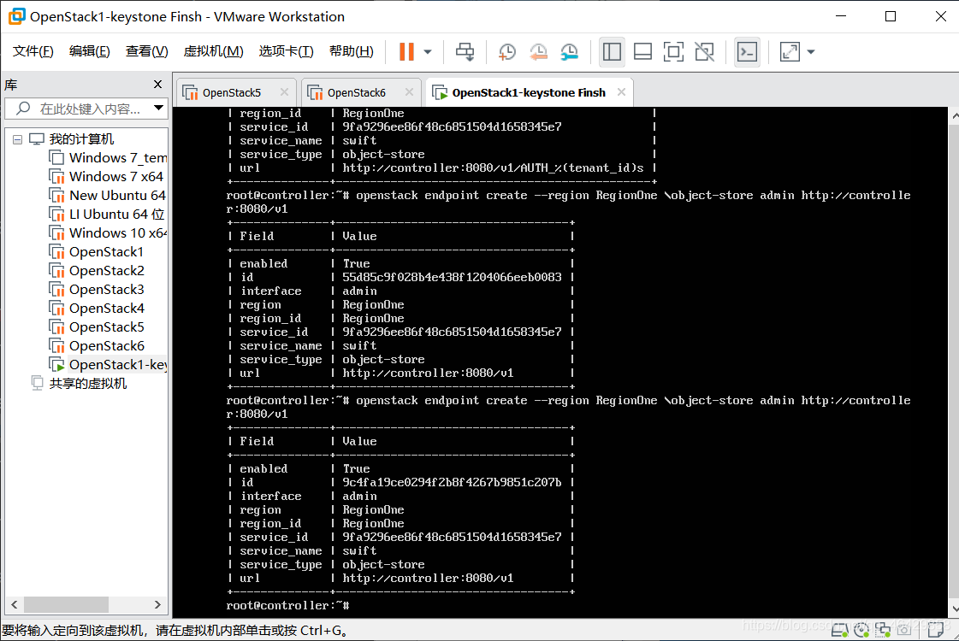Viewport: 959px width, 641px height.
Task: Select 我的计算机 in the library
Action: 81,139
